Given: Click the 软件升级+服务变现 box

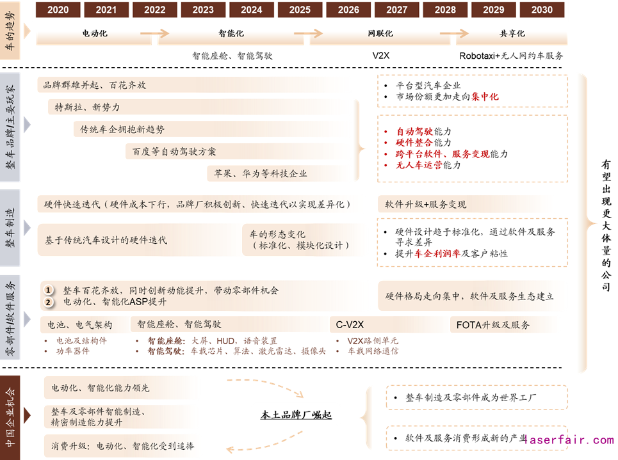Looking at the screenshot, I should 425,205.
